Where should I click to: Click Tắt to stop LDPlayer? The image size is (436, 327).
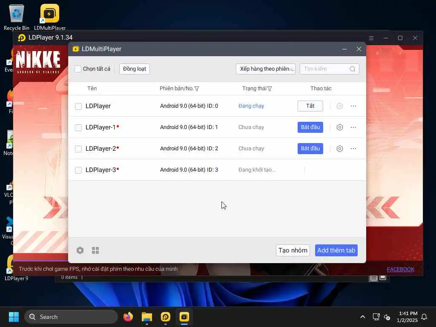coord(310,106)
